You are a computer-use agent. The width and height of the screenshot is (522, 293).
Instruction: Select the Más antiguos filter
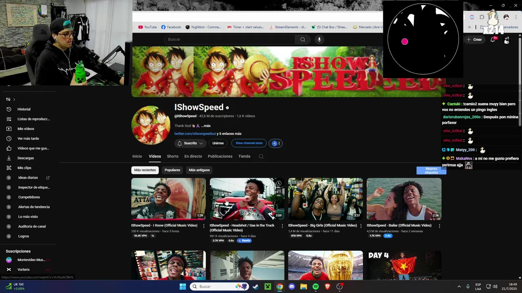pyautogui.click(x=199, y=170)
